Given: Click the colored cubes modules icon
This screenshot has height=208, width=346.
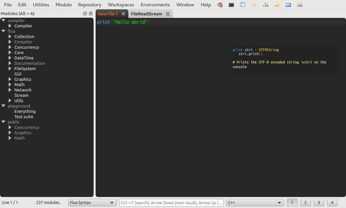Looking at the screenshot, I should [x=220, y=5].
